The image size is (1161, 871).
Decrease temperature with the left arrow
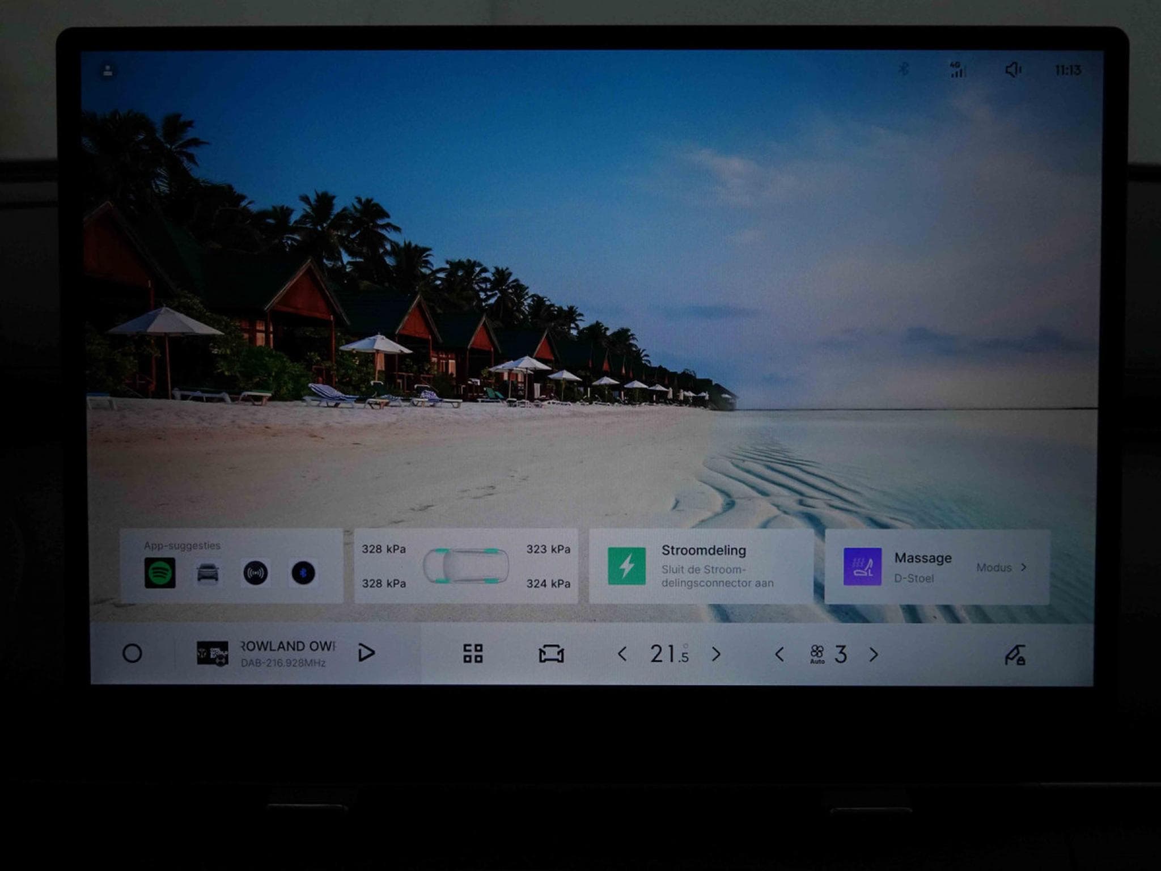pos(622,654)
